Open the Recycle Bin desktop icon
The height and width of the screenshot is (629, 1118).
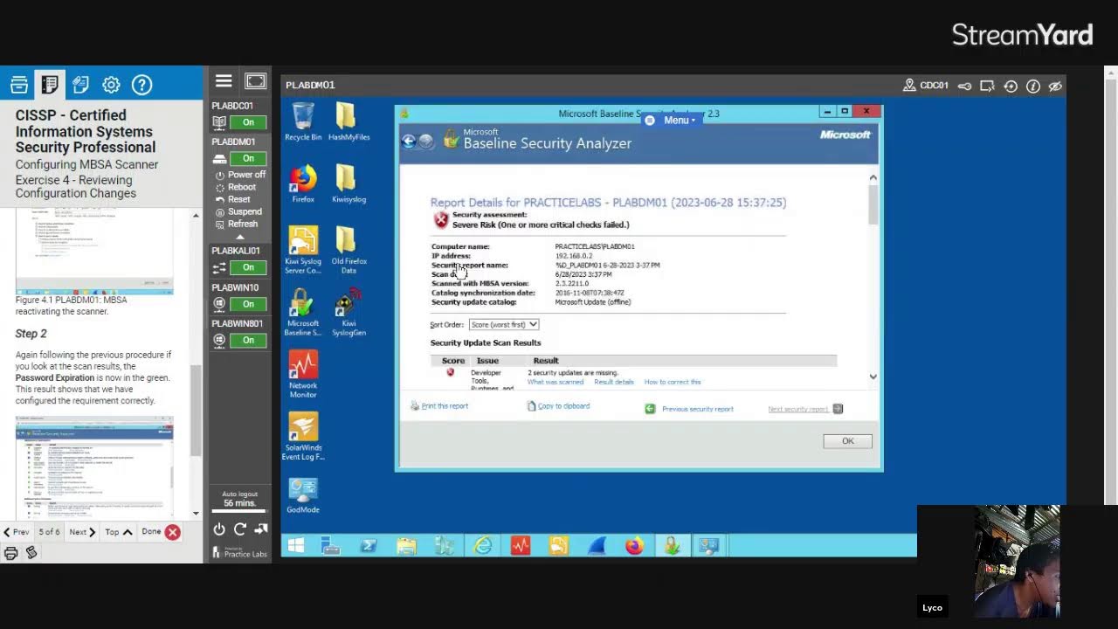303,121
